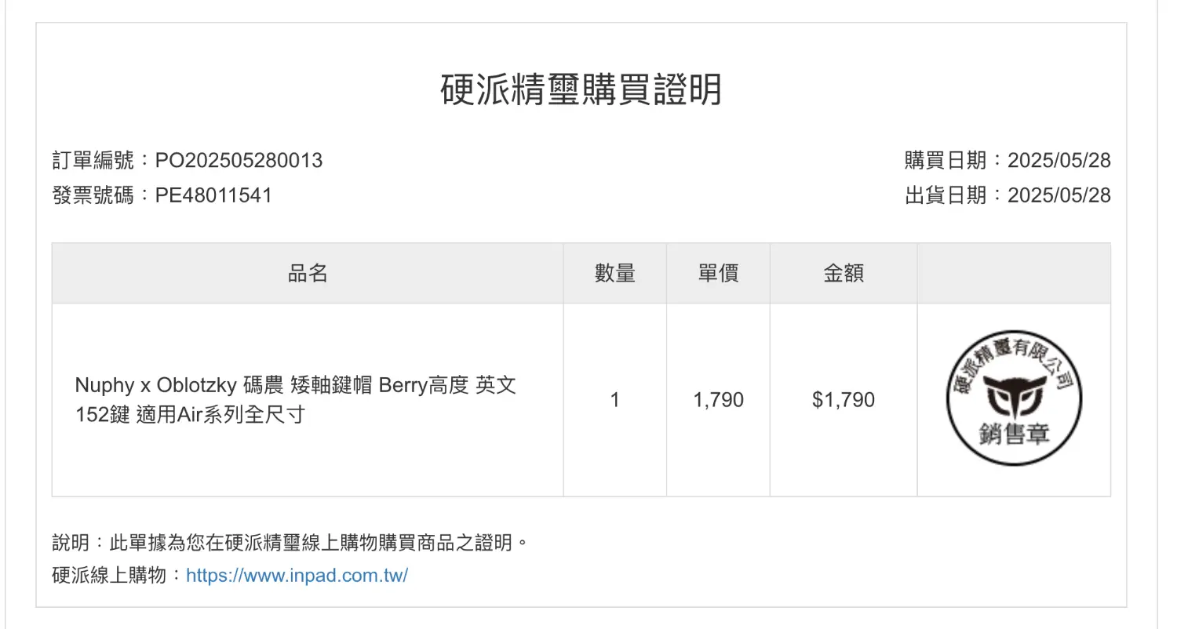
Task: Select the invoice number PE48011541
Action: 213,195
